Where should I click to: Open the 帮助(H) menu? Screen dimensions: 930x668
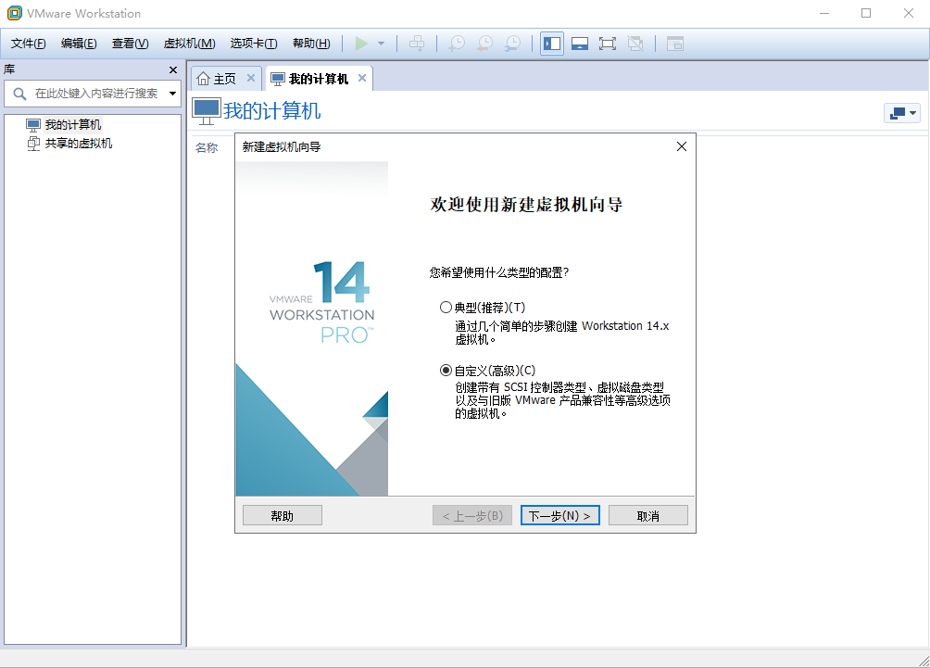point(311,44)
